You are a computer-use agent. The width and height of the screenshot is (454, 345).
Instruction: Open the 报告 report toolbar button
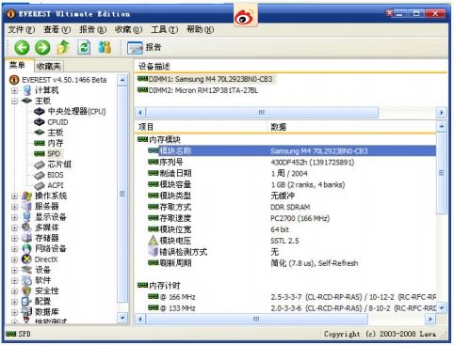coord(144,48)
